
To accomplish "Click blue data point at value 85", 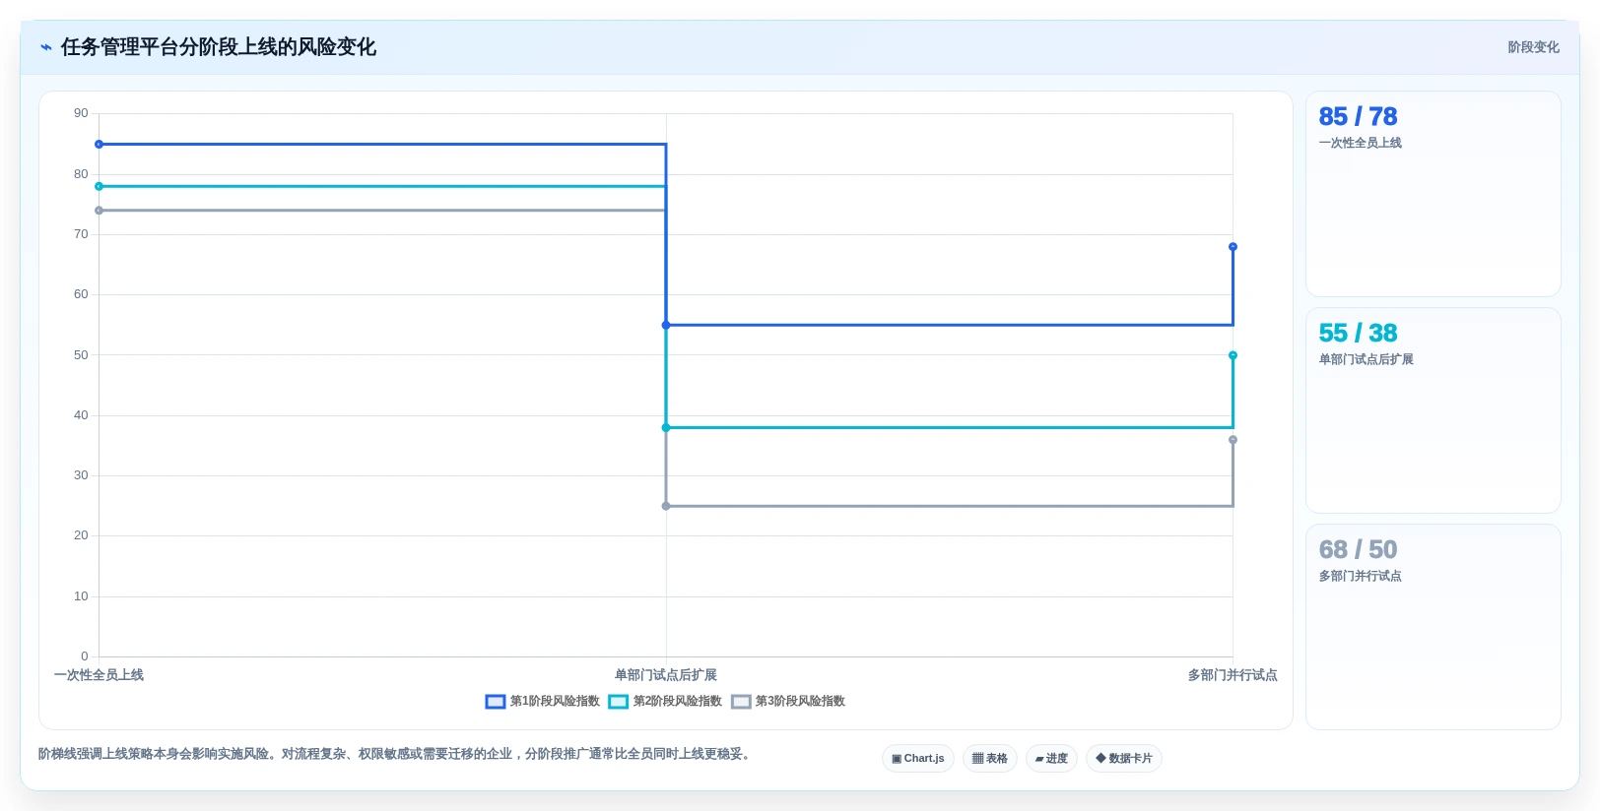I will point(99,145).
